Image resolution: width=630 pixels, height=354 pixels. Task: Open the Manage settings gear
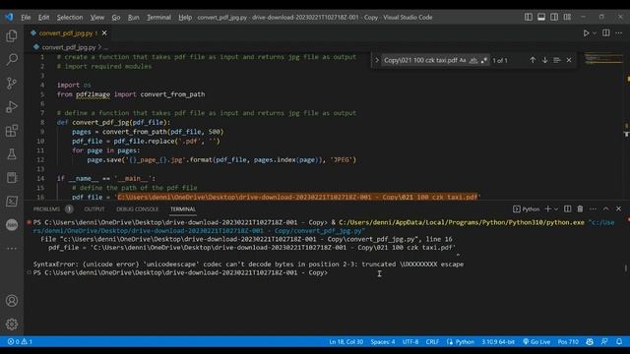click(12, 324)
